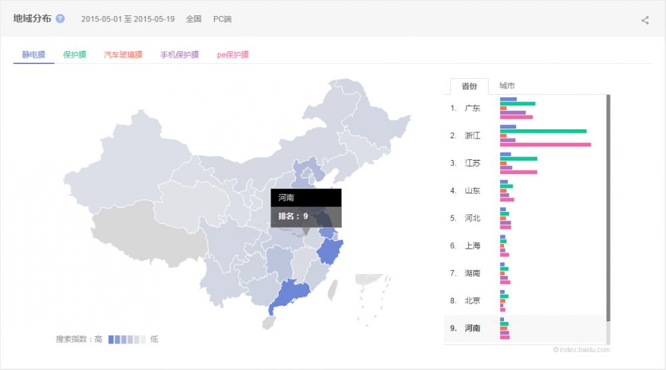Image resolution: width=666 pixels, height=370 pixels.
Task: Click the date range 2015-05-01 至 2015-05-19
Action: [x=128, y=19]
